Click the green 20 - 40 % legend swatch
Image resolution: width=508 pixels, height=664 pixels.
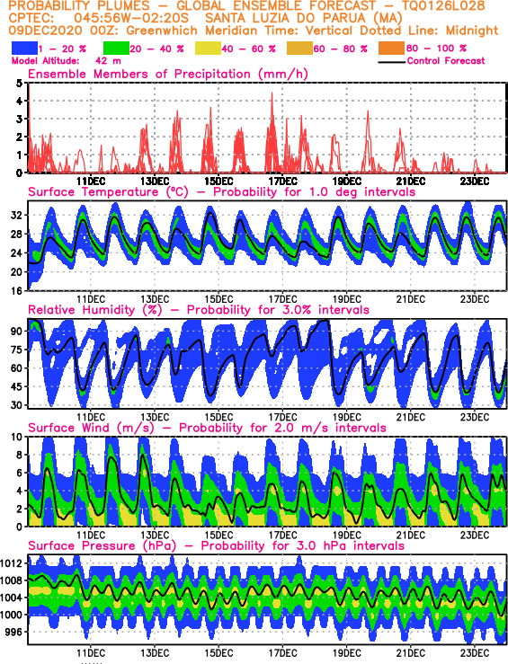116,49
